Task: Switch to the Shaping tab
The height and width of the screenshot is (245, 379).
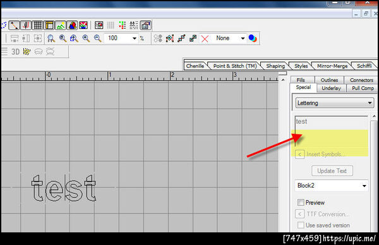Action: coord(275,66)
